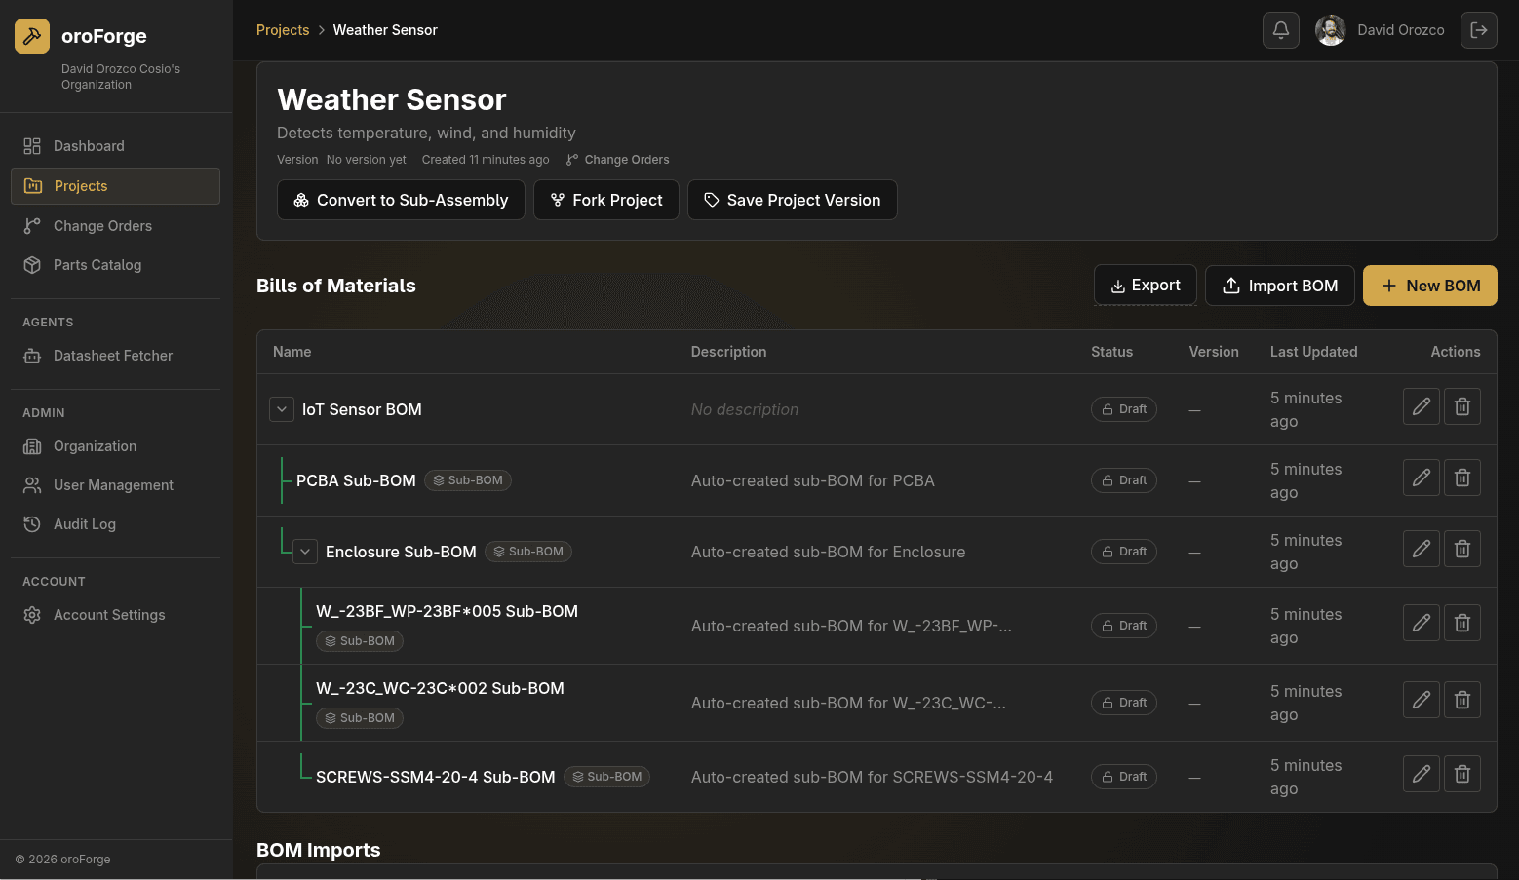Export the bills of materials
Screen dimensions: 1519x880
coord(1146,286)
